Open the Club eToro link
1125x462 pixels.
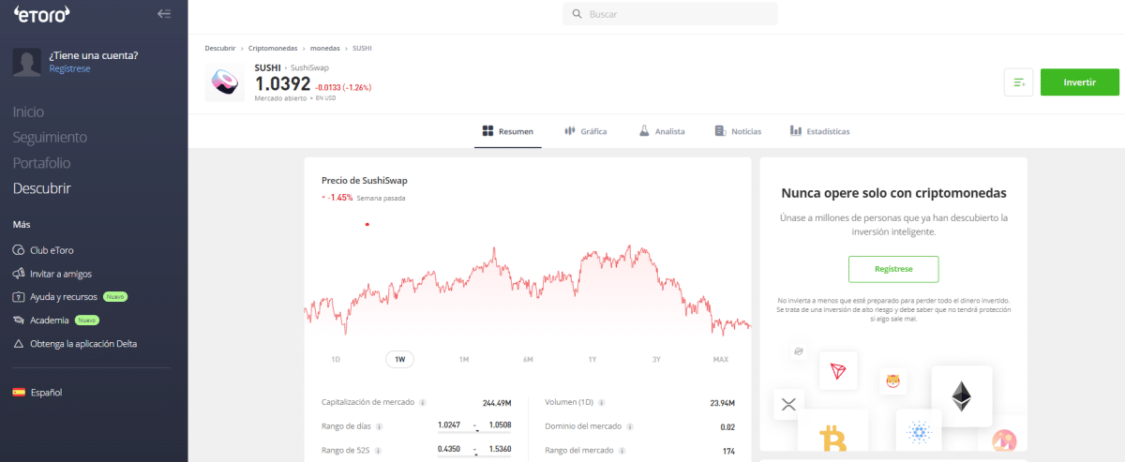point(53,250)
